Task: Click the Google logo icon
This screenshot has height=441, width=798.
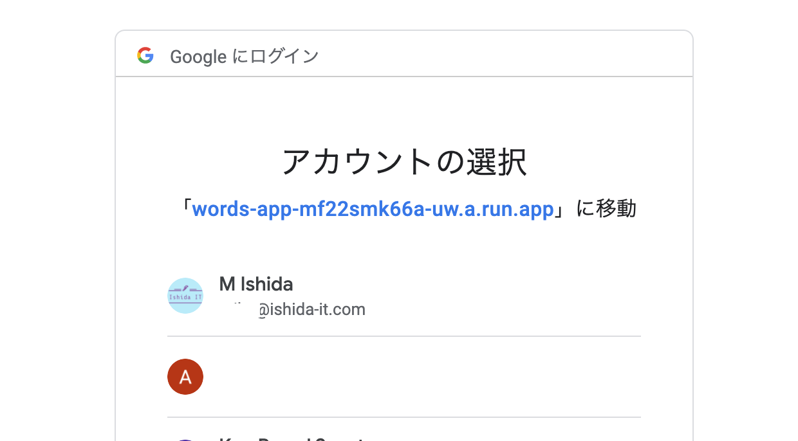Action: [x=145, y=56]
